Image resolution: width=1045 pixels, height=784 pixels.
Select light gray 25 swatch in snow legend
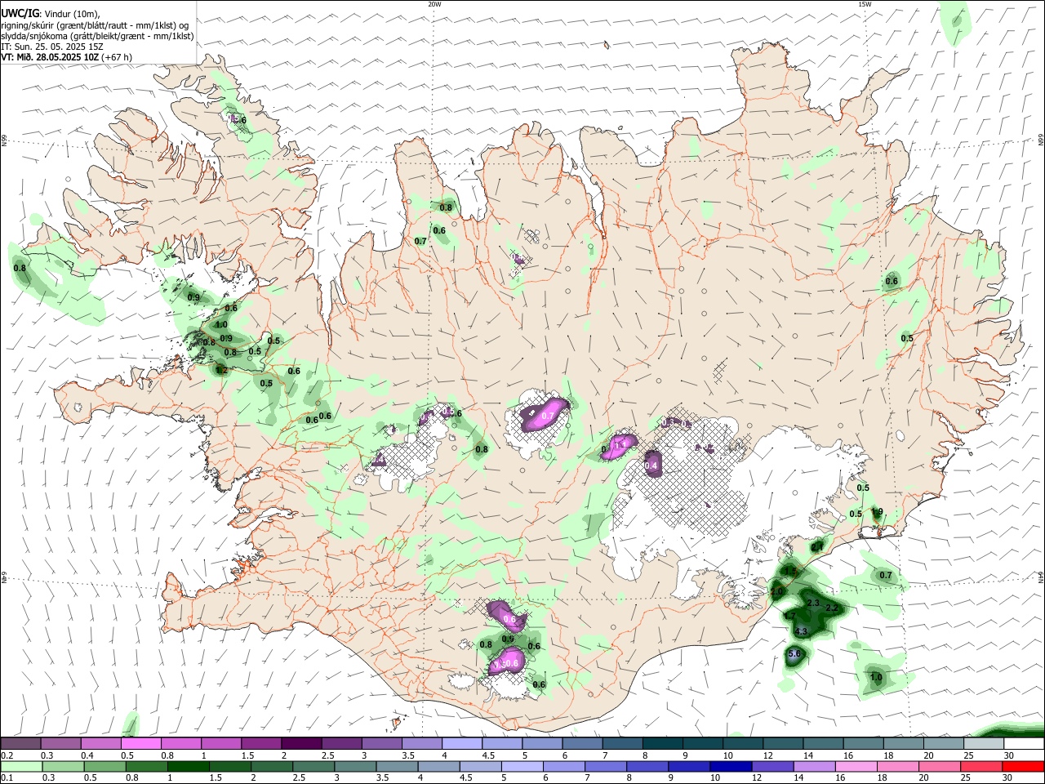983,743
